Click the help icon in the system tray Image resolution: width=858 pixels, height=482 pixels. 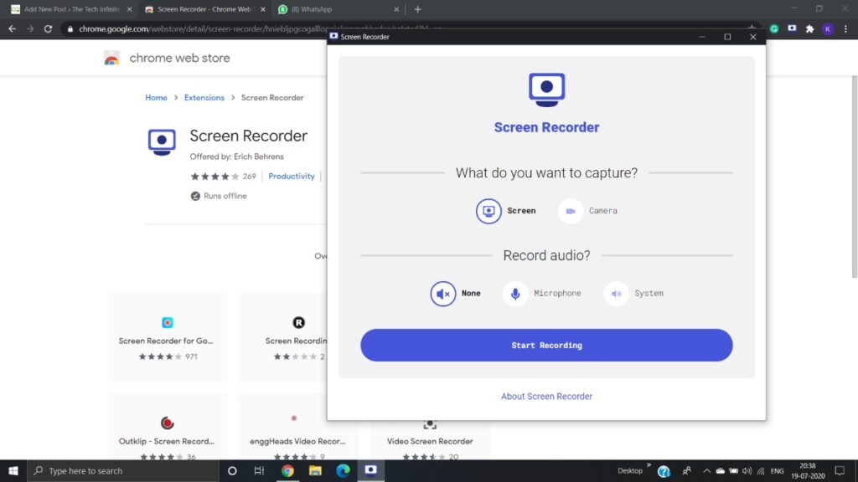tap(664, 471)
